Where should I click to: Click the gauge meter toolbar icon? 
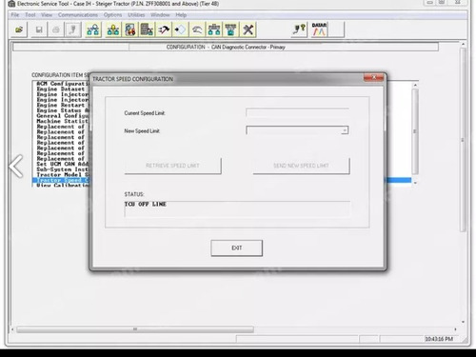[197, 30]
